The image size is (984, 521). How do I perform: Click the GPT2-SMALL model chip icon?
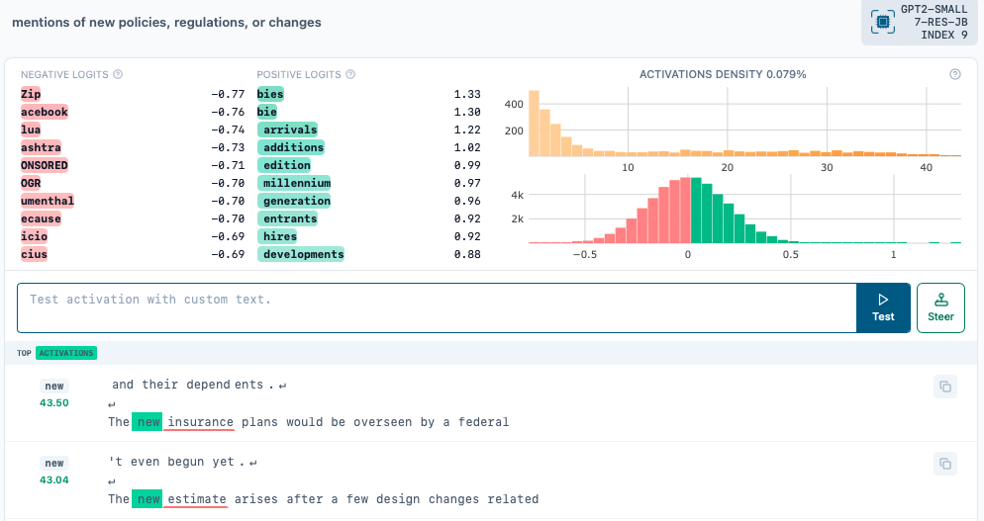point(883,22)
